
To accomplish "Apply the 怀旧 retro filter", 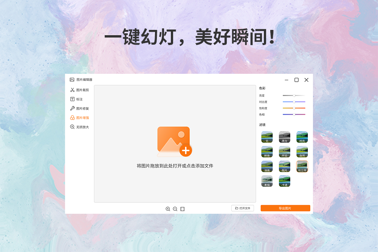I will click(284, 151).
